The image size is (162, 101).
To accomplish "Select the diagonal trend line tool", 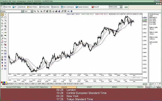I will pos(2,20).
